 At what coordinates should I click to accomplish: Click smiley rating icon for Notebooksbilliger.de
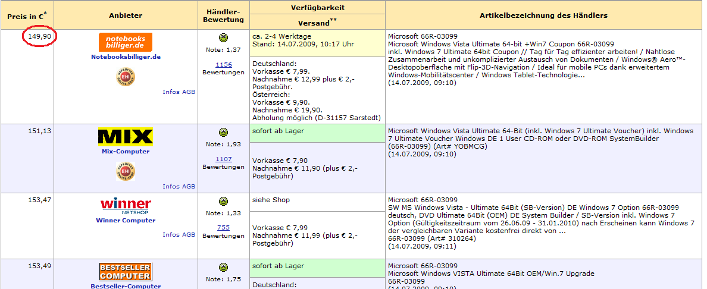(224, 38)
